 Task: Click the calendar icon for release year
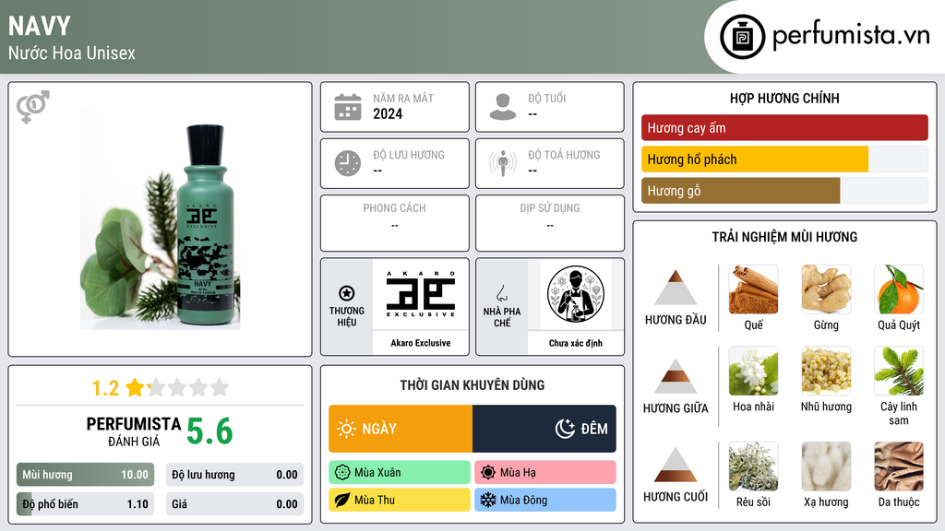[348, 107]
